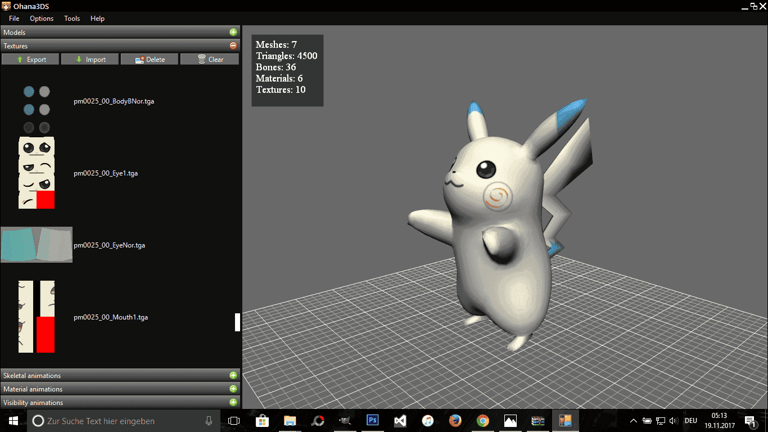Image resolution: width=768 pixels, height=432 pixels.
Task: Open Microsoft Store from the taskbar
Action: (262, 421)
